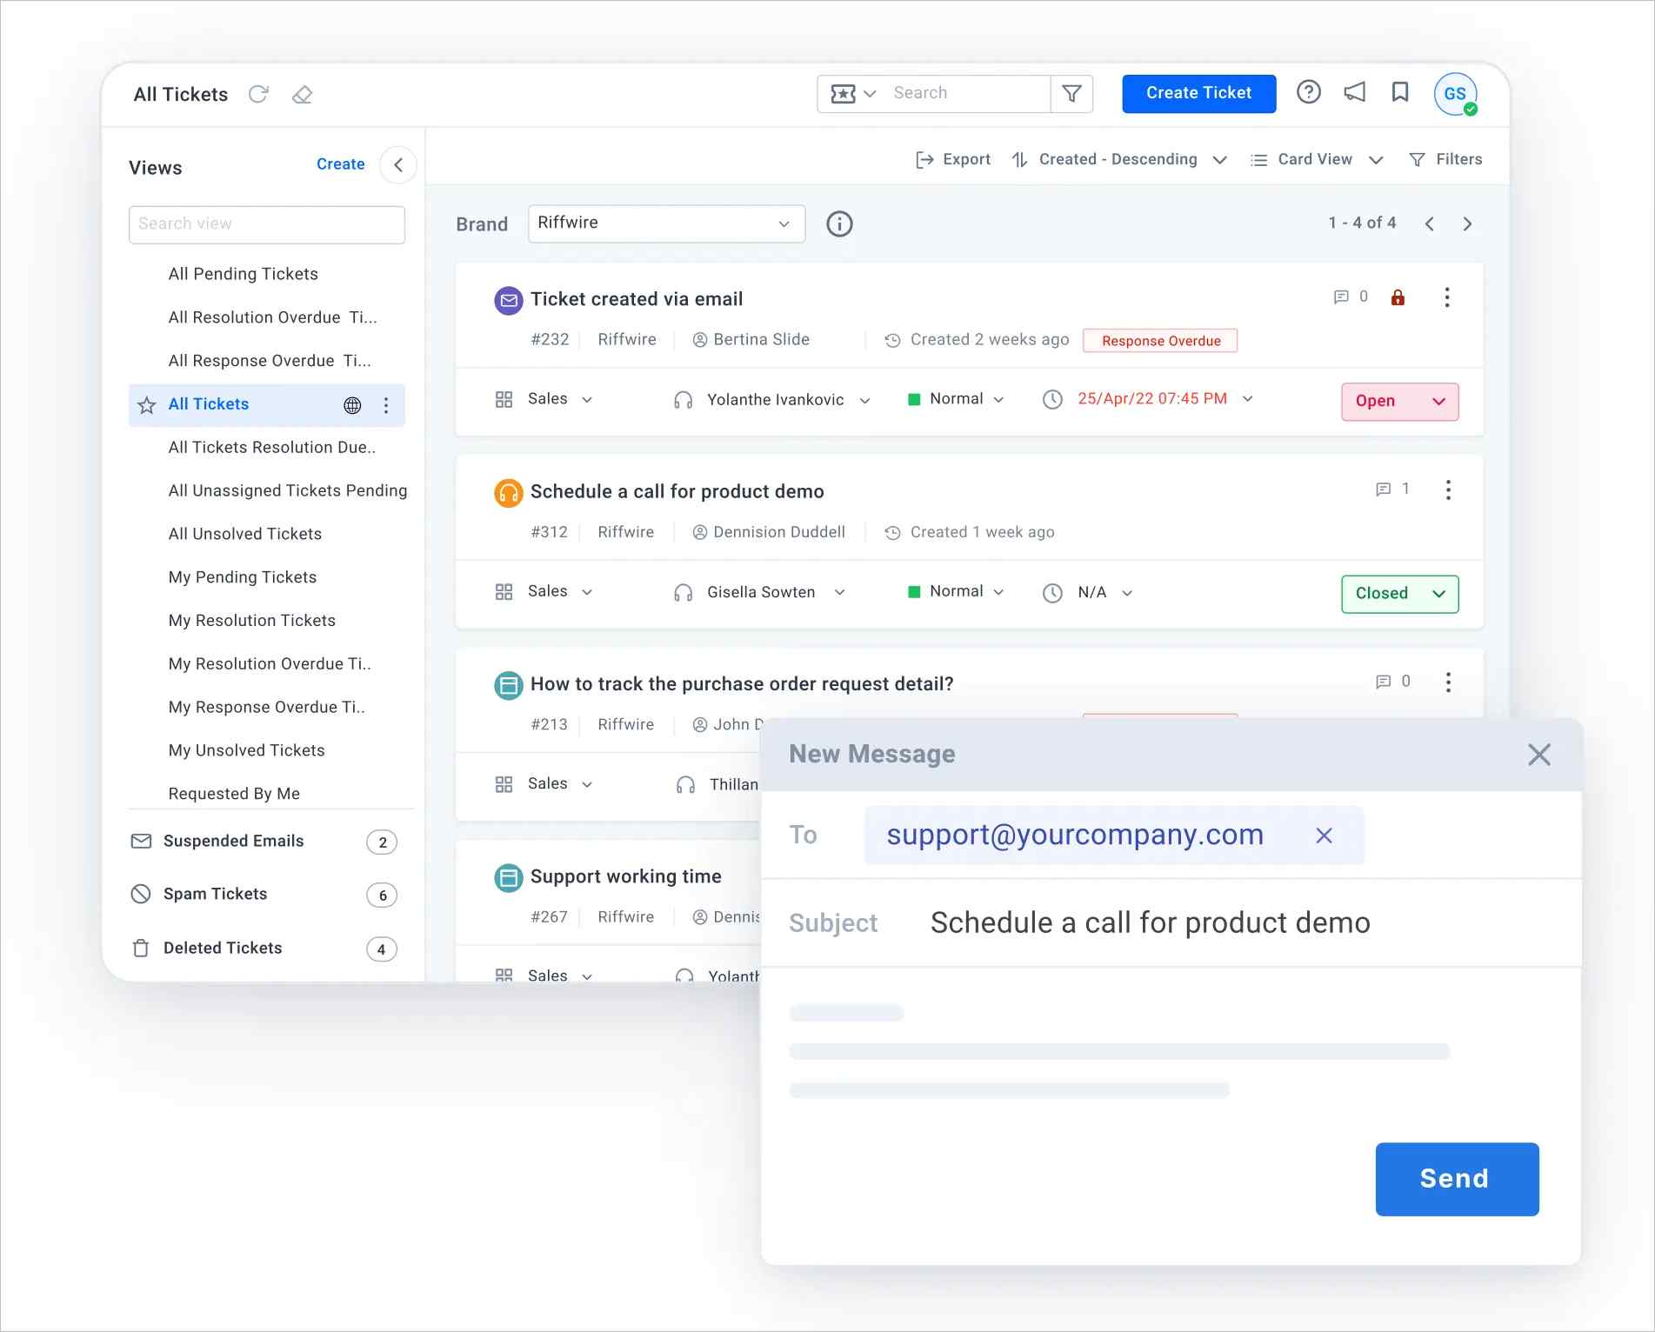Open the GS user avatar menu
Viewport: 1655px width, 1332px height.
click(x=1455, y=94)
